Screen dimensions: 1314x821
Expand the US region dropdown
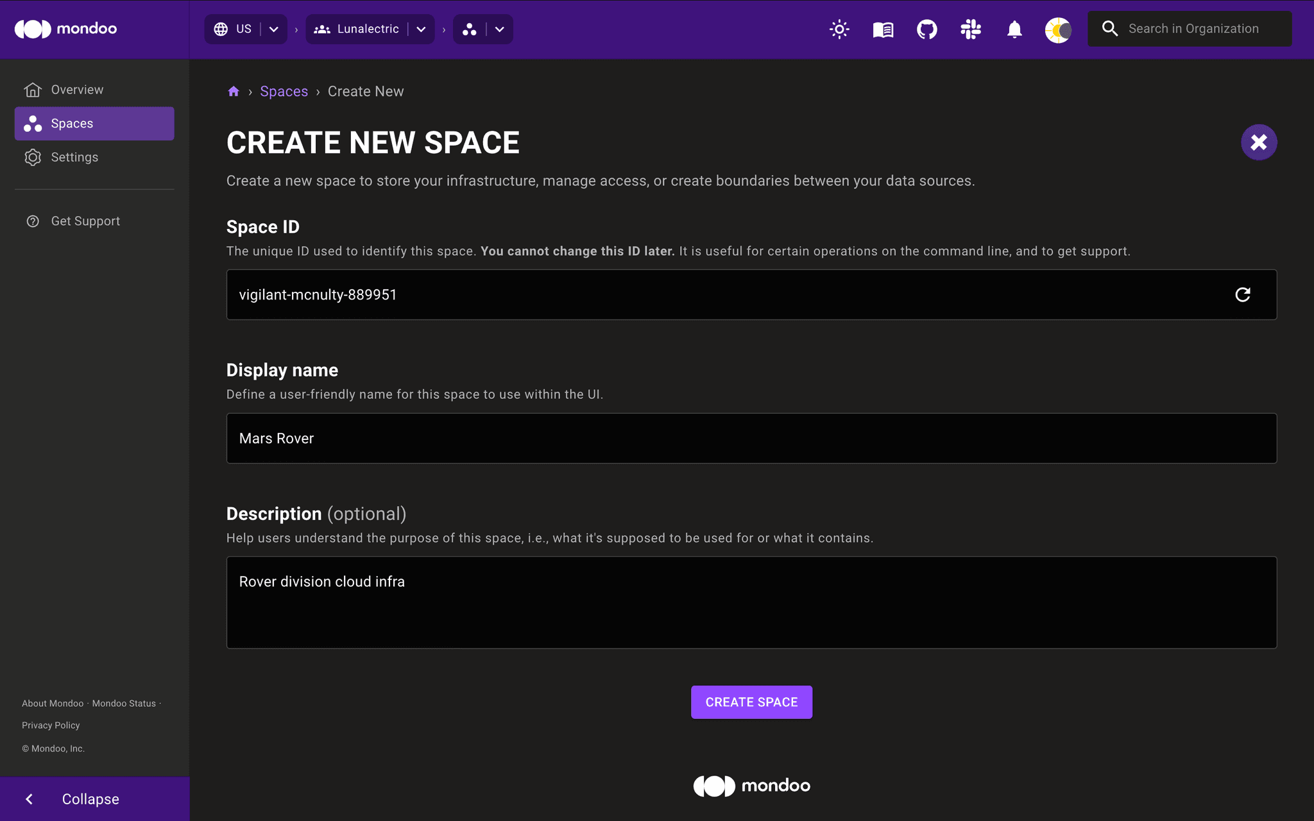point(273,29)
